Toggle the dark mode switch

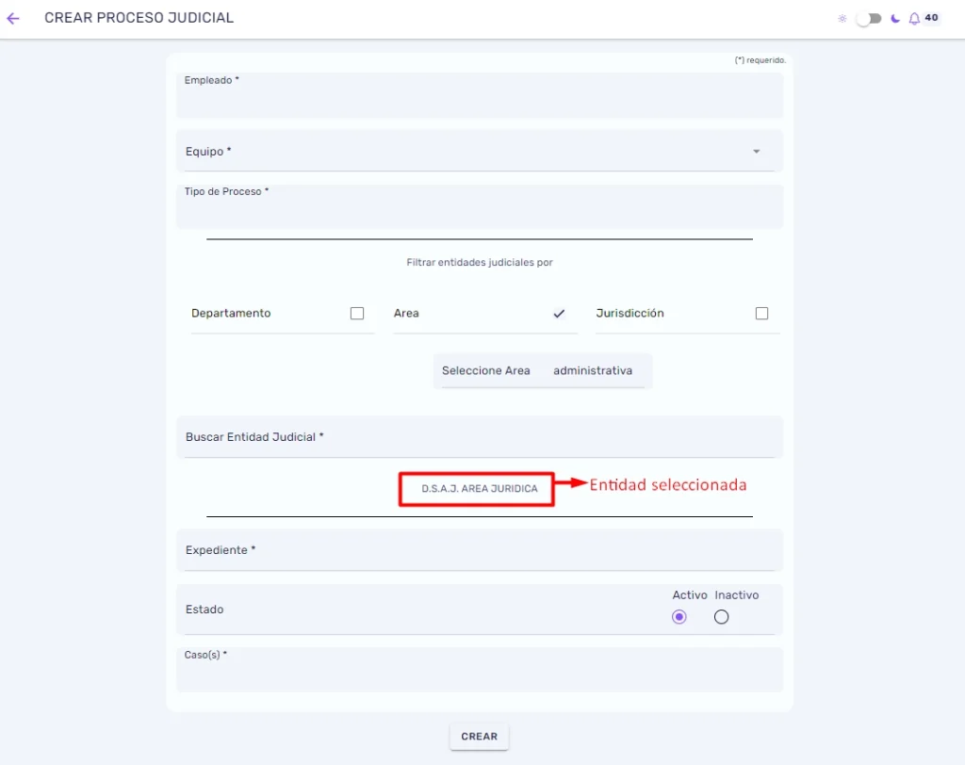868,19
